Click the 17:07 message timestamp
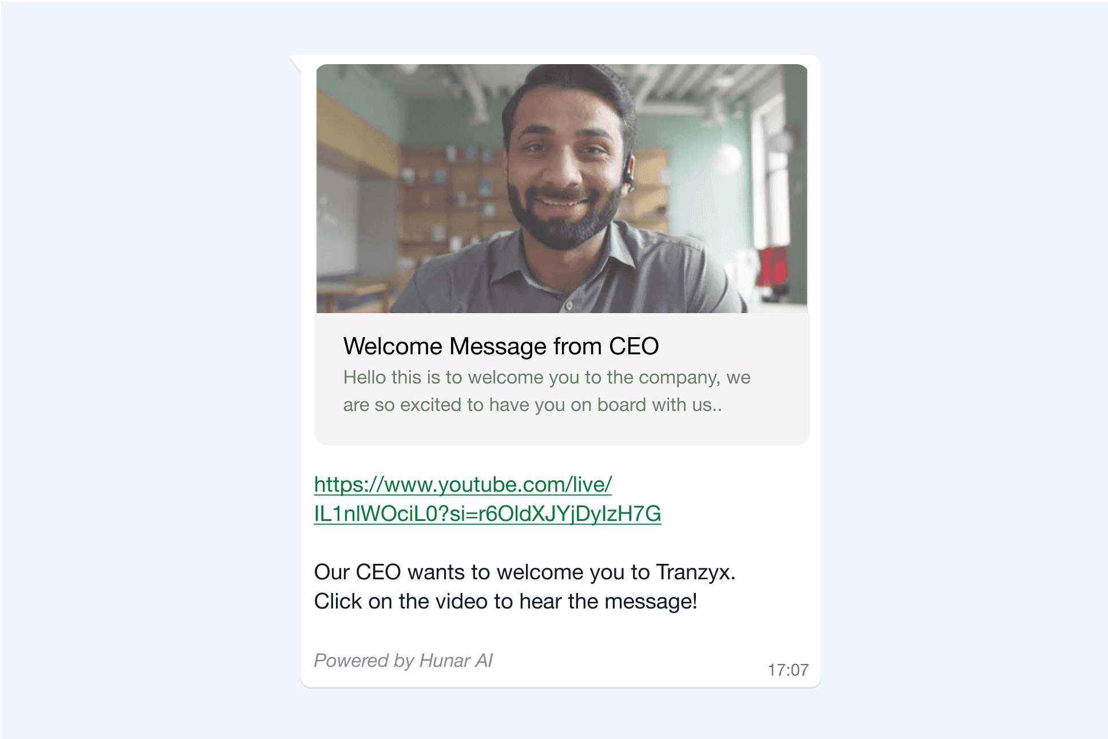This screenshot has height=739, width=1108. [788, 670]
